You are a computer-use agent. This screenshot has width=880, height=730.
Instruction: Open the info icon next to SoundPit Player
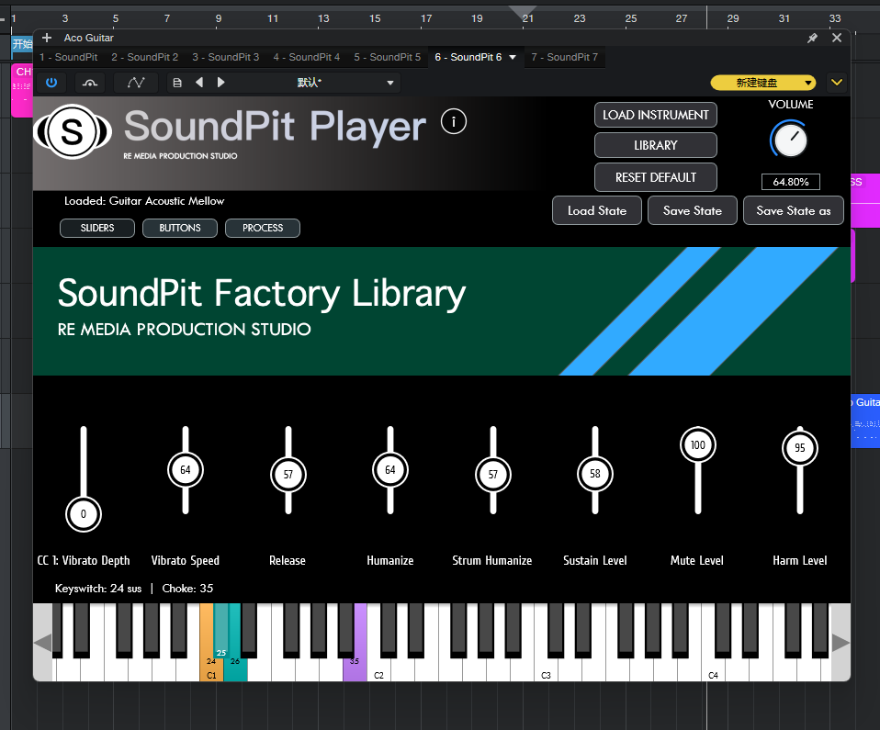coord(454,121)
